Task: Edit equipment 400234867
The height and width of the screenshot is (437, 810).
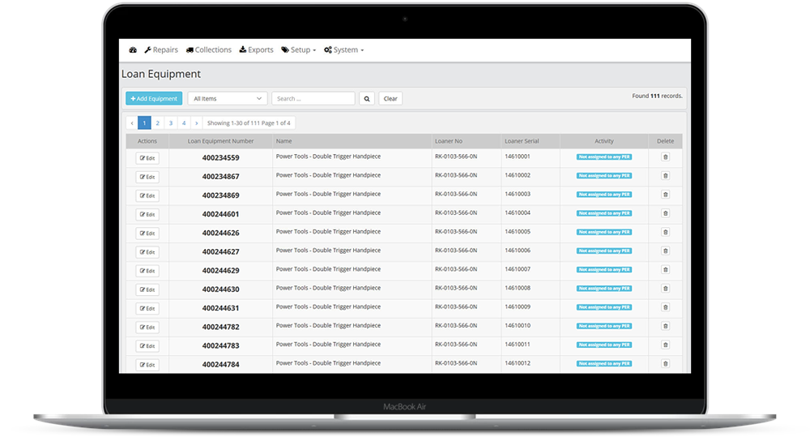Action: [147, 177]
